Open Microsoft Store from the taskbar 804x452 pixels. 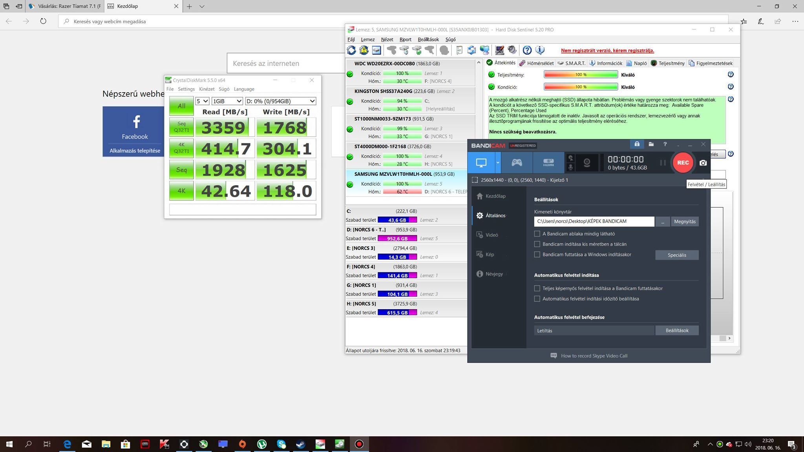(x=125, y=444)
